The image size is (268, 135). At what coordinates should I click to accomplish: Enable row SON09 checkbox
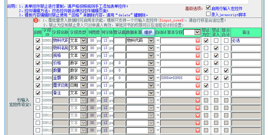coord(38,100)
